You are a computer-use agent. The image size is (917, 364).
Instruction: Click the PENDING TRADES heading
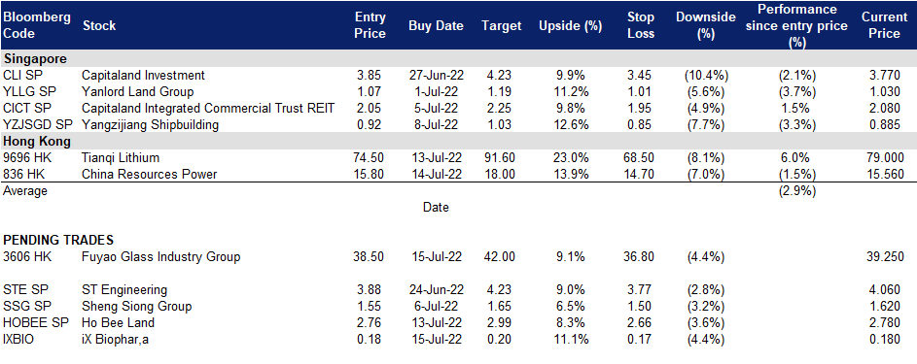pyautogui.click(x=58, y=240)
